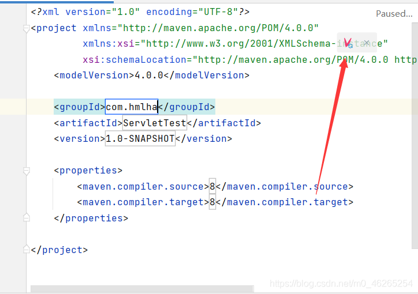This screenshot has width=418, height=294.
Task: Click "4.0.0" inside modelVersion tag
Action: [149, 76]
